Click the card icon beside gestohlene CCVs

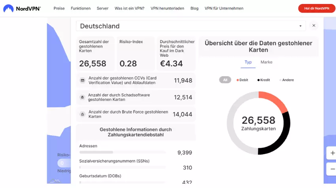tap(83, 80)
